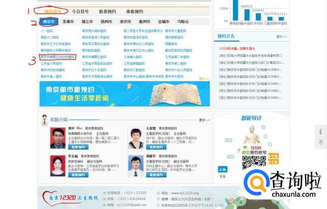Open 八一医院 hospital link
The image size is (327, 209).
(x=47, y=31)
